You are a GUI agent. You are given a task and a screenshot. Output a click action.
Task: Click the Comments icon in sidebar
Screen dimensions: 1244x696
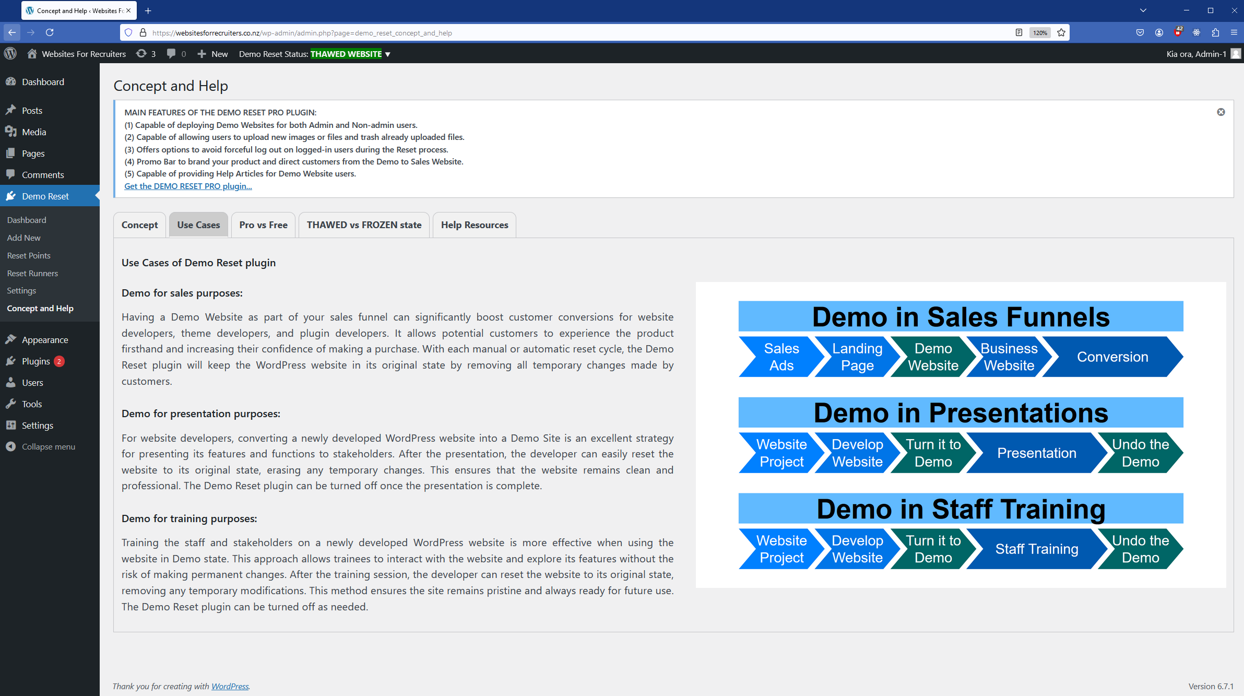(x=11, y=174)
